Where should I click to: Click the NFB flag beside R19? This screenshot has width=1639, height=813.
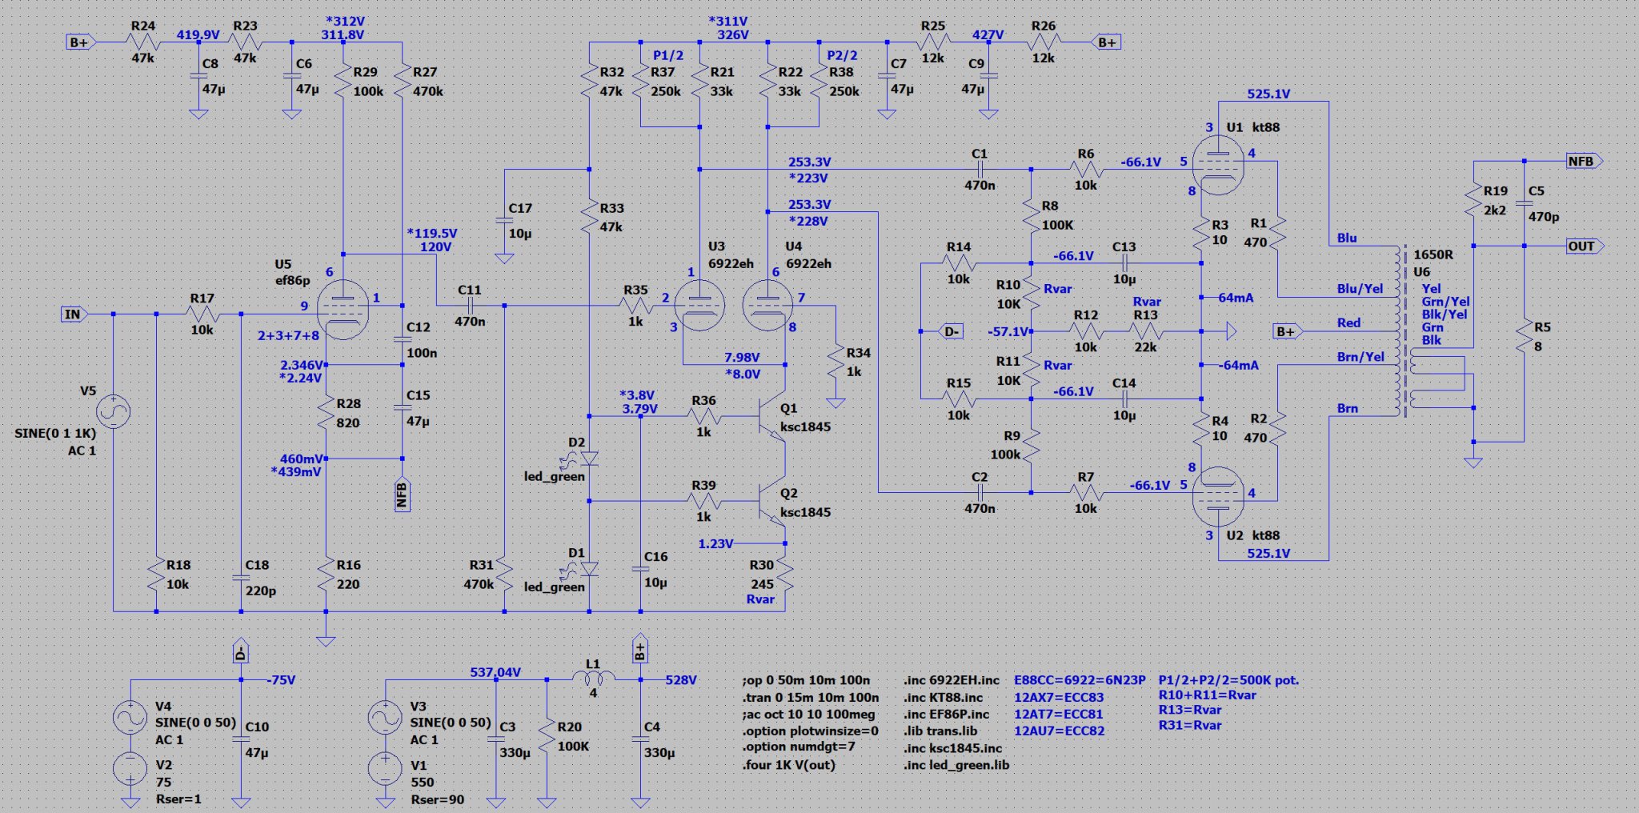1585,162
